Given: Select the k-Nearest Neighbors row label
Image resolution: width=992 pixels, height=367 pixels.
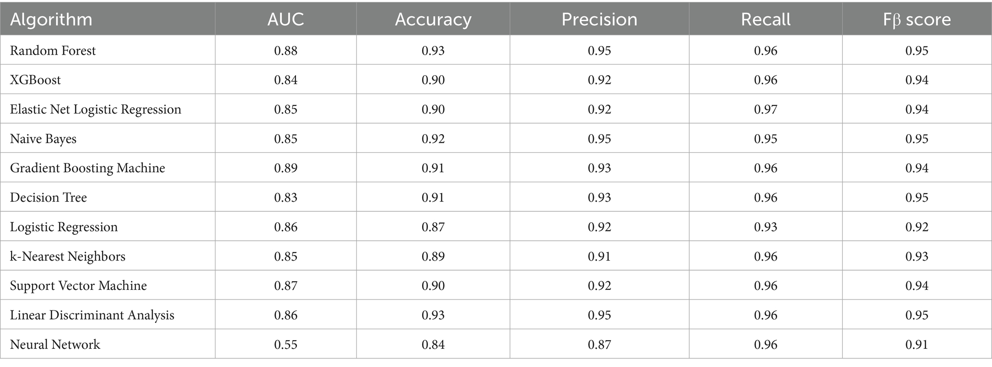Looking at the screenshot, I should pos(68,257).
